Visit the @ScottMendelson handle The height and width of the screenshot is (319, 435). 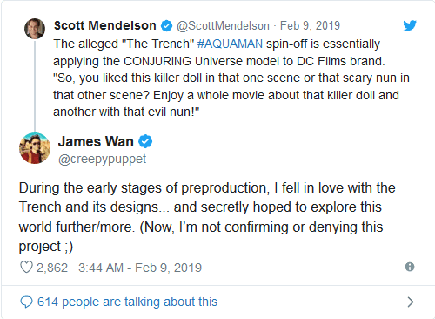coord(223,26)
